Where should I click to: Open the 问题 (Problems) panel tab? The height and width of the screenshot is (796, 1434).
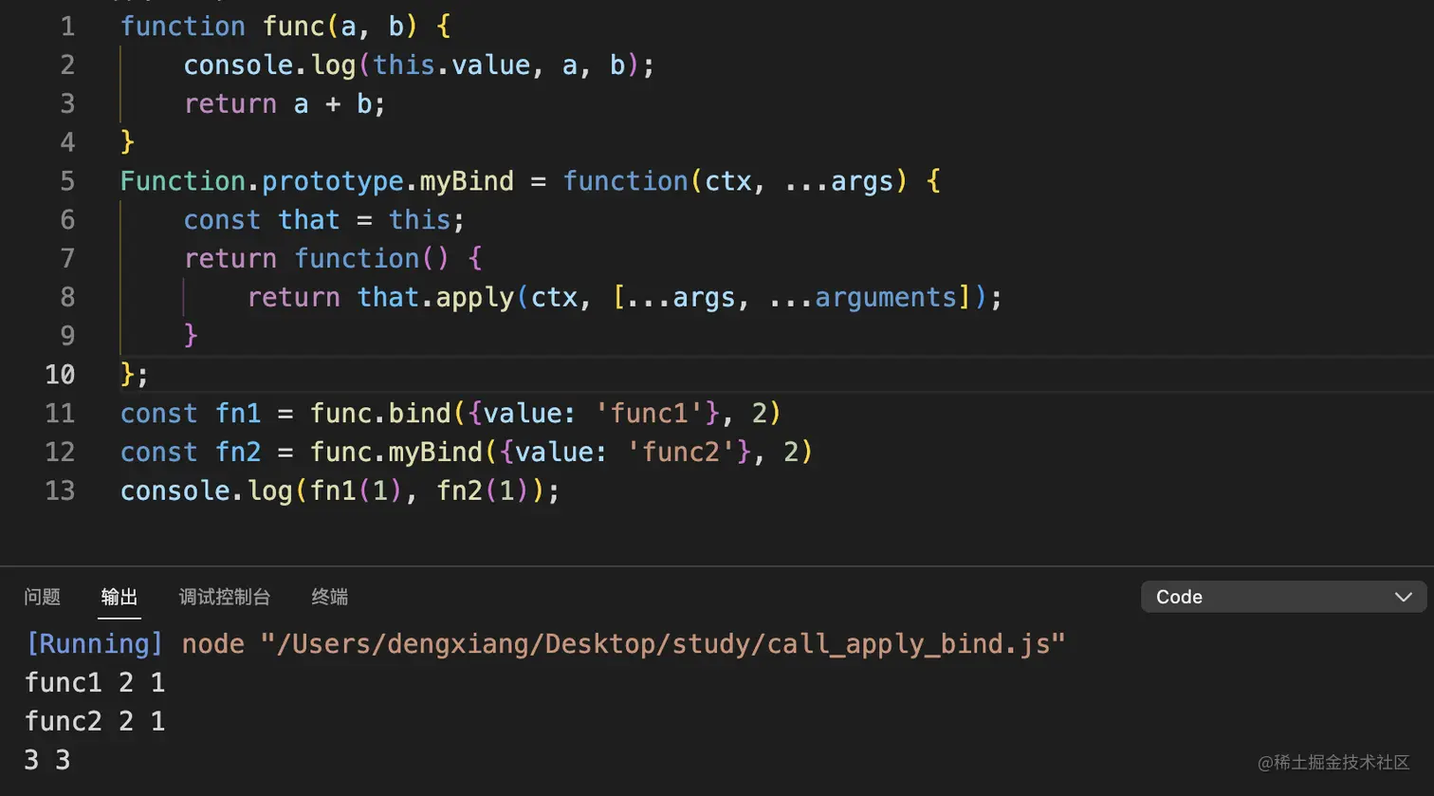tap(43, 597)
